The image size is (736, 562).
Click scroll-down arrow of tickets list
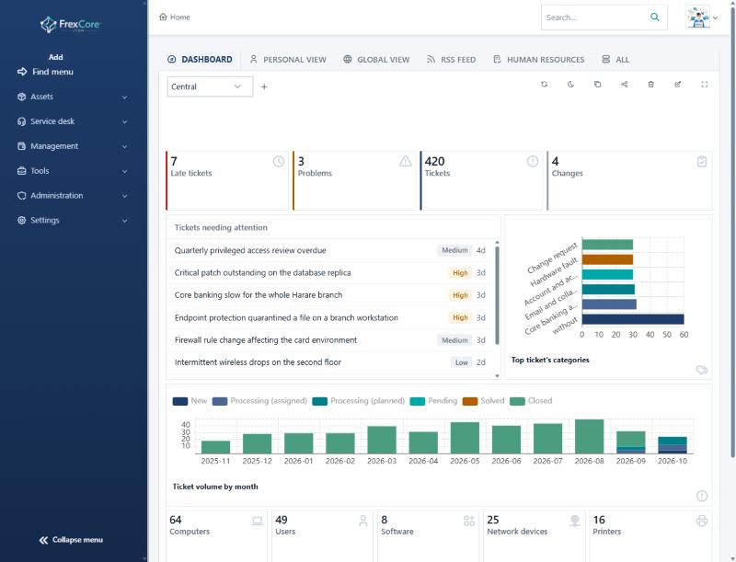coord(497,376)
